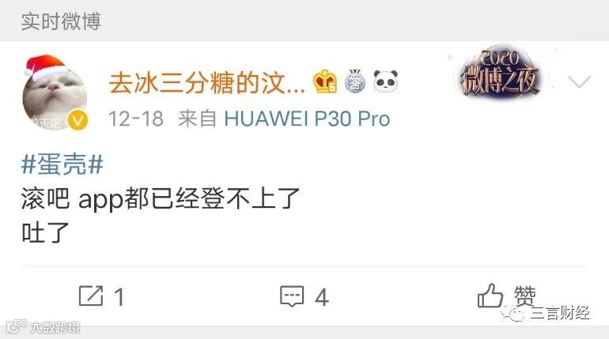Image resolution: width=609 pixels, height=339 pixels.
Task: Expand the post options chevron
Action: coord(579,81)
